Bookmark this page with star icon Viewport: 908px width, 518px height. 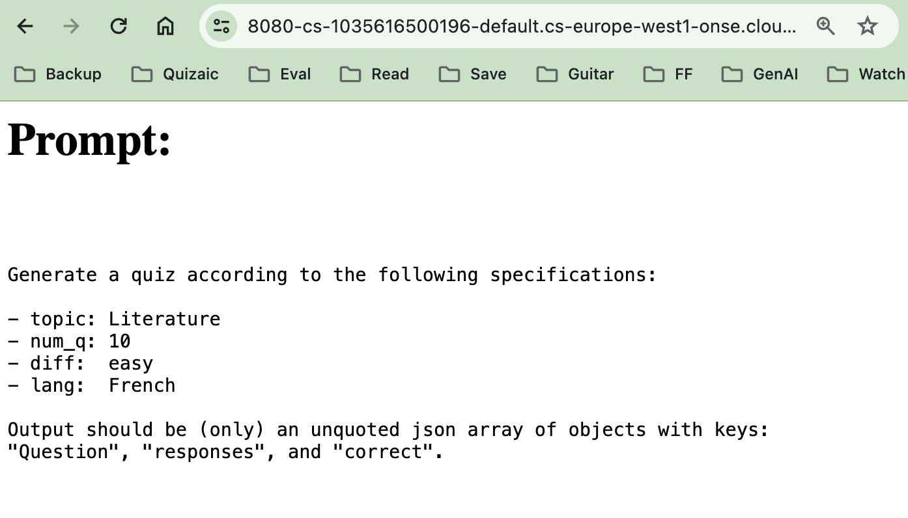(867, 26)
